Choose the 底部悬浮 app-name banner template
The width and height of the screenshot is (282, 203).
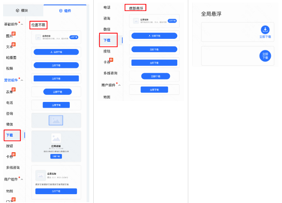[x=154, y=21]
